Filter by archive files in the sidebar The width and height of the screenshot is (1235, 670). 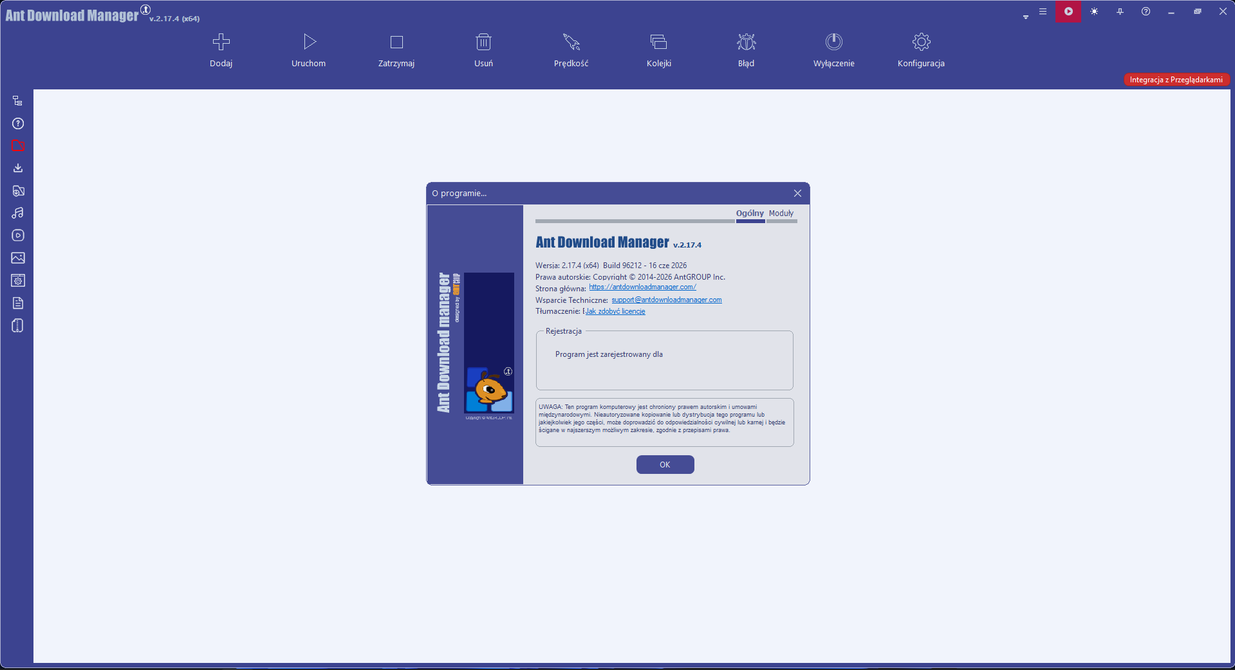pyautogui.click(x=18, y=325)
